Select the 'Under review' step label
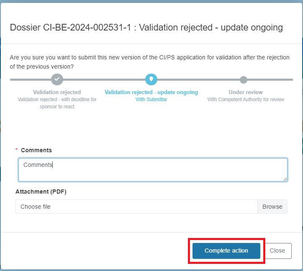This screenshot has height=271, width=303. [x=246, y=92]
